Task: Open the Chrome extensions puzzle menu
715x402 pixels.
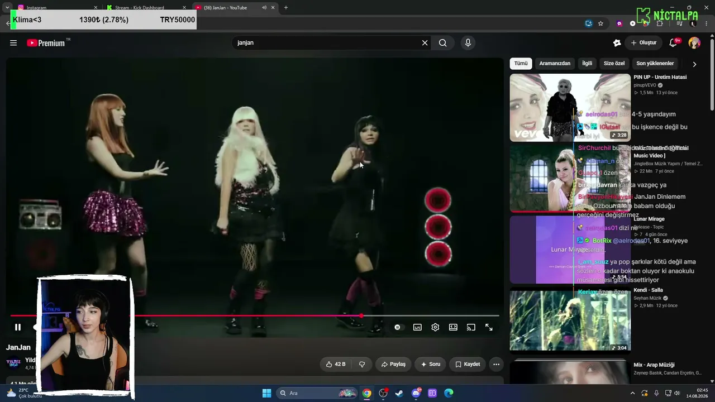Action: coord(660,23)
